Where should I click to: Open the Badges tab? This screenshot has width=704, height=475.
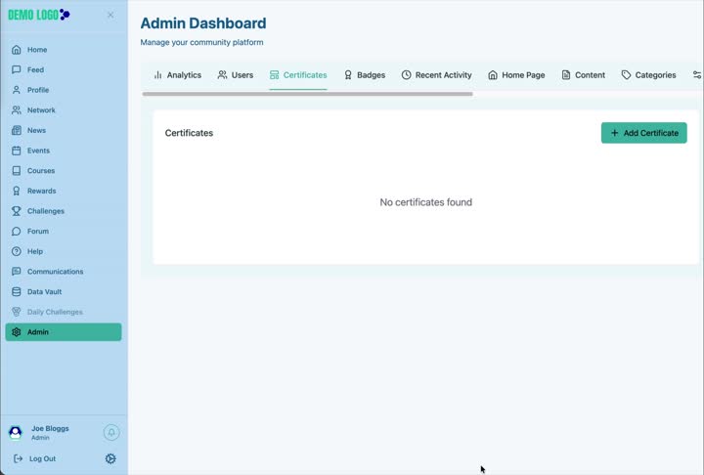pos(364,75)
